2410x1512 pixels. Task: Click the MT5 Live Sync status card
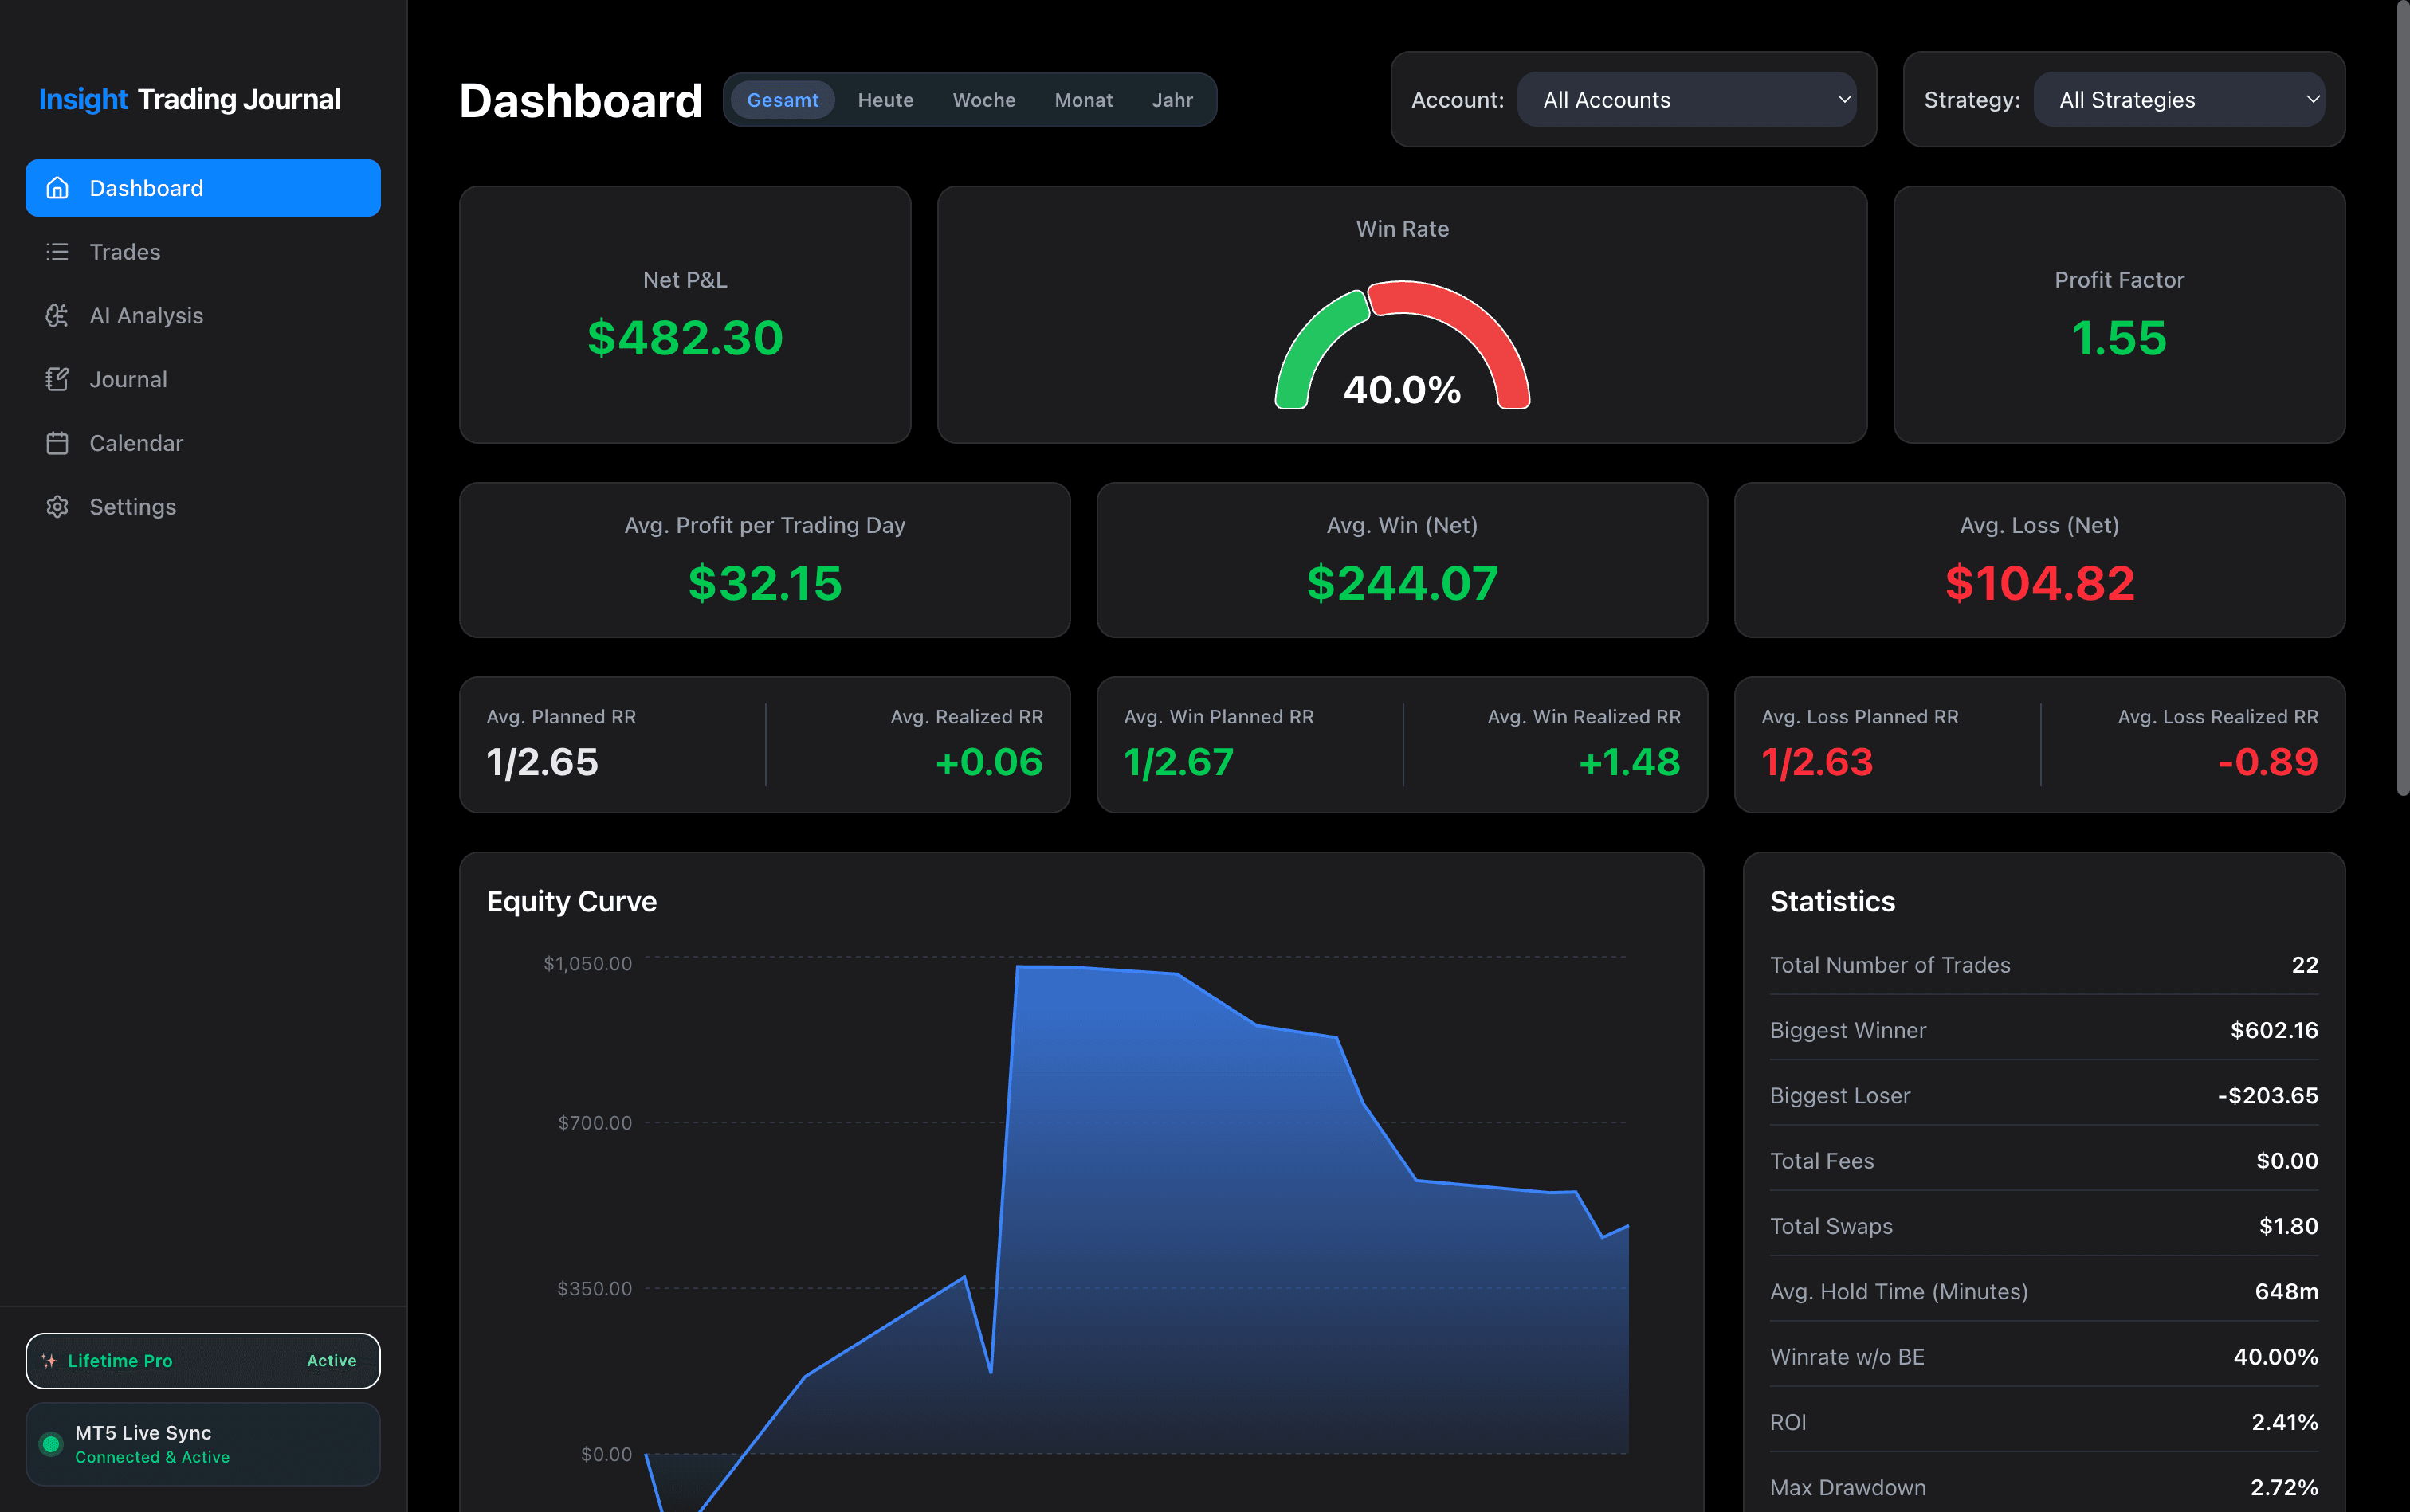pos(203,1444)
